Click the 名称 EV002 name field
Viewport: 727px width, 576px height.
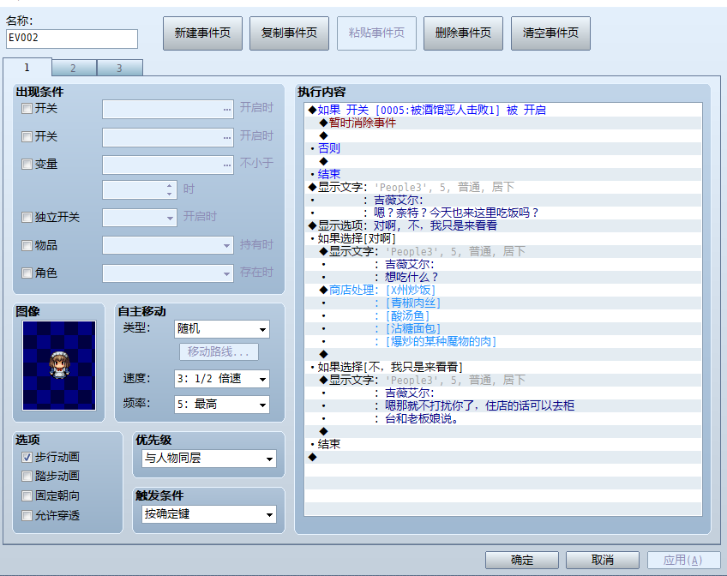(72, 39)
